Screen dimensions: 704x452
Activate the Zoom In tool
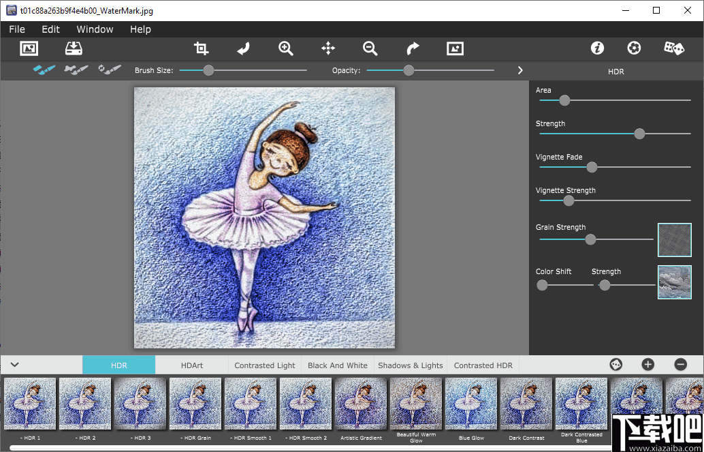click(285, 48)
